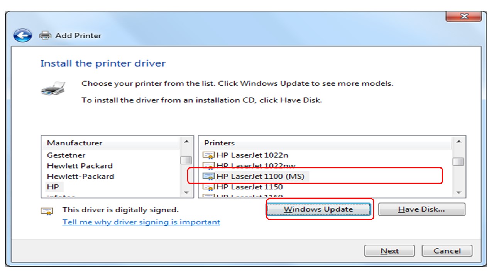The height and width of the screenshot is (277, 494).
Task: Click the HP LaserJet 1150 driver icon
Action: tap(209, 187)
